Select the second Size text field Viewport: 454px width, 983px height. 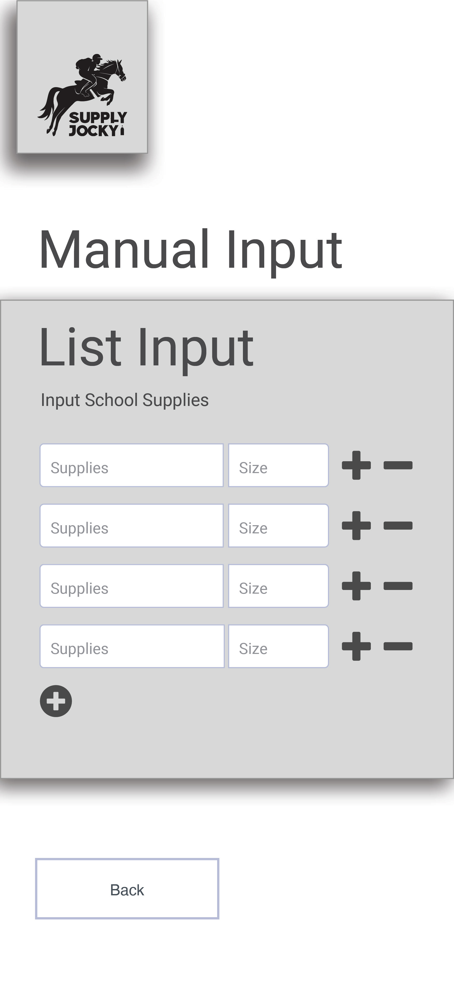[278, 525]
